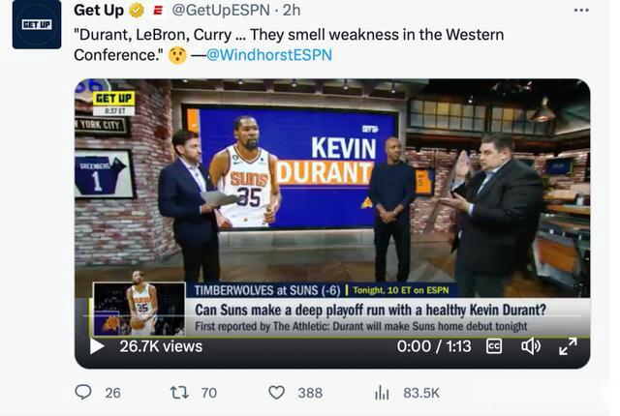This screenshot has width=620, height=416.
Task: Open the @WindhorstESPN mention link
Action: click(268, 54)
